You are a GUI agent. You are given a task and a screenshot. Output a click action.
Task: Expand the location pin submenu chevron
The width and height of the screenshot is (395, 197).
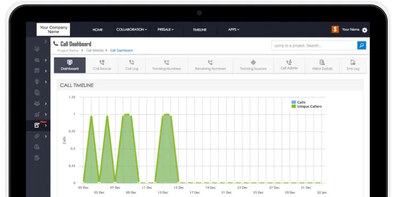pyautogui.click(x=46, y=82)
